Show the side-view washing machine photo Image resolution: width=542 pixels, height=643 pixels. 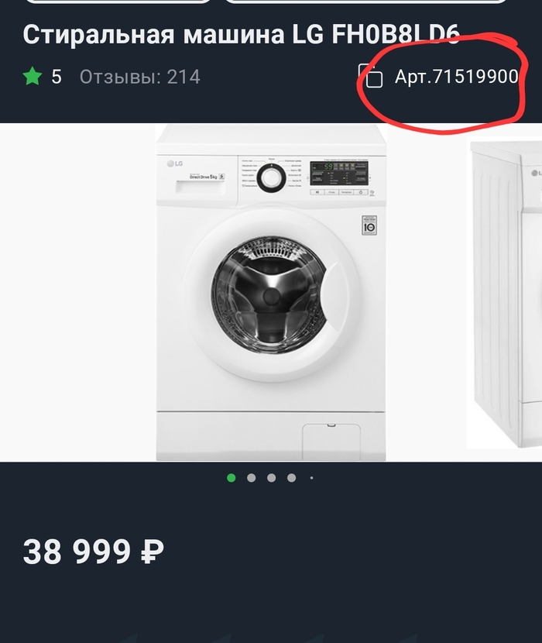point(507,292)
